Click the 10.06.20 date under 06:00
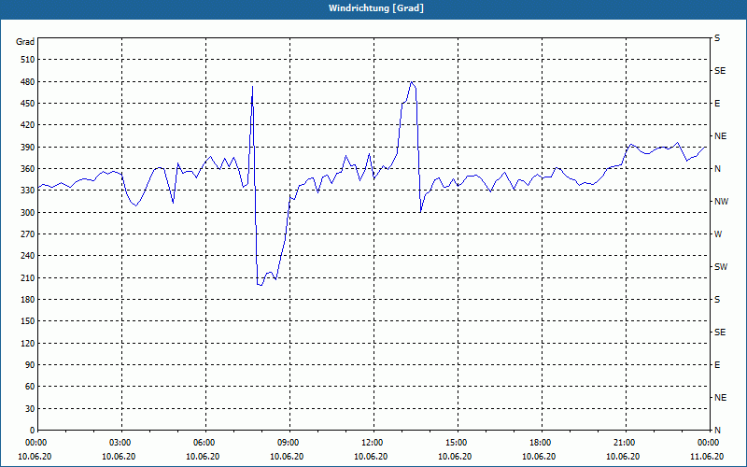Screen dimensions: 747x467 203,457
